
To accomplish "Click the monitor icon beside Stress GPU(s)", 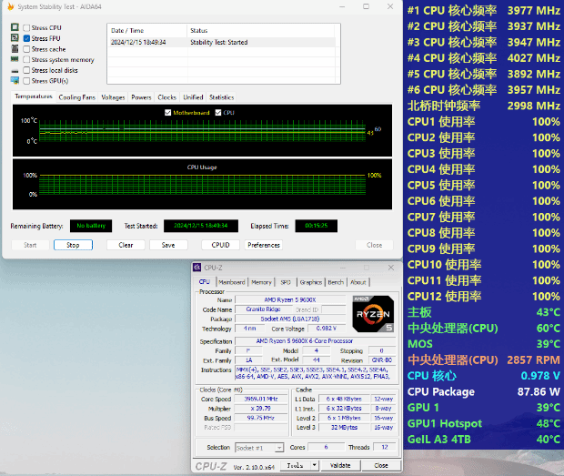I will click(x=15, y=81).
